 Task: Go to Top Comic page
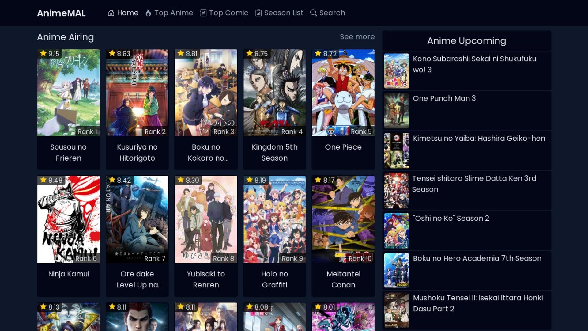pyautogui.click(x=224, y=13)
